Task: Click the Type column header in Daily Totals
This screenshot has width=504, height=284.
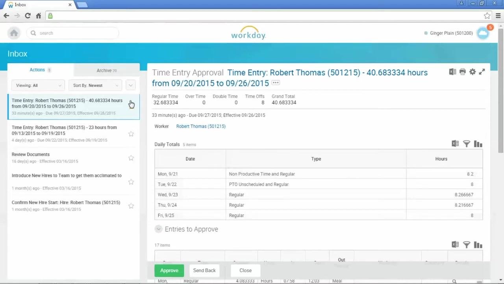Action: point(316,159)
